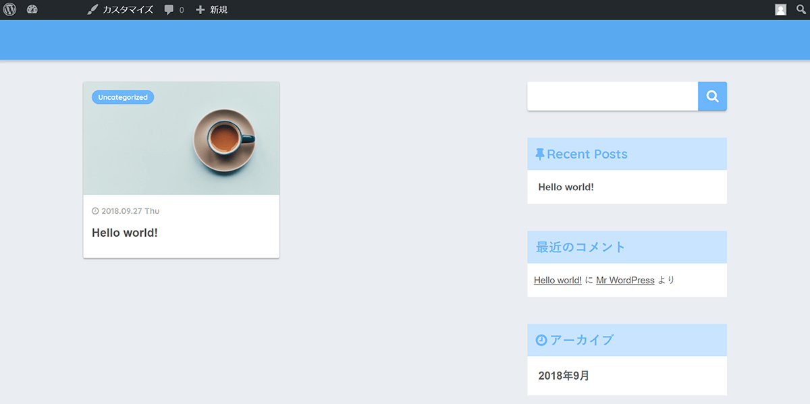
Task: Open the WordPress logo menu
Action: pos(9,9)
